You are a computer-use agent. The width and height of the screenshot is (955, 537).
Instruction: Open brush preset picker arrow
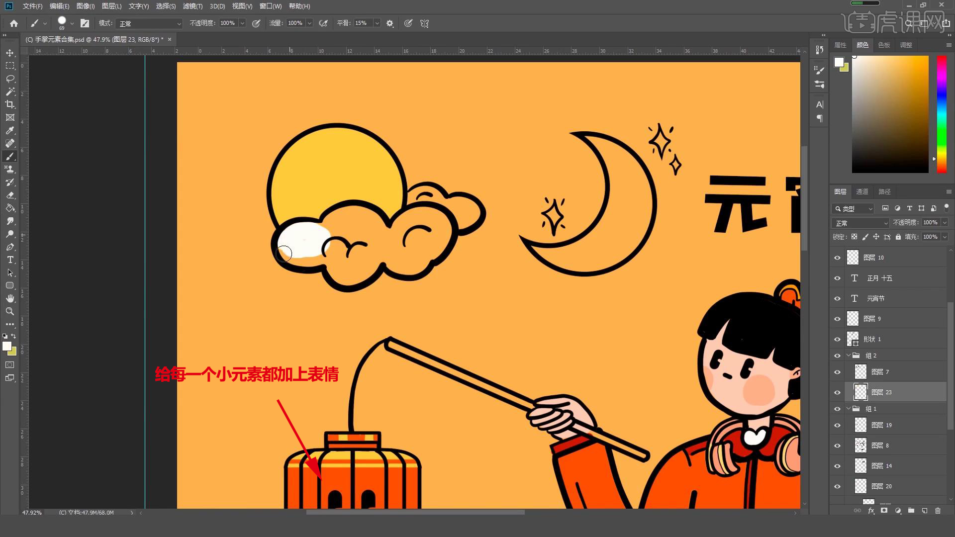click(72, 23)
